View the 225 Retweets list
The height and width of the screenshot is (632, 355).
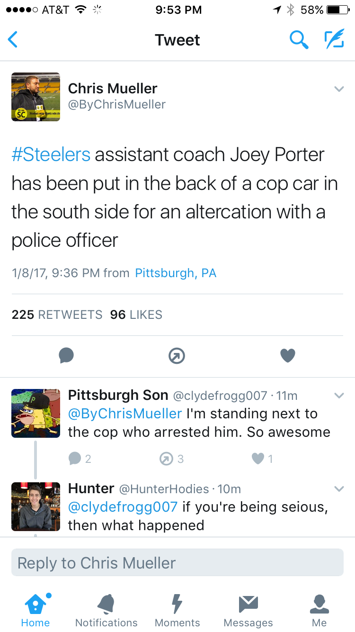coord(57,315)
